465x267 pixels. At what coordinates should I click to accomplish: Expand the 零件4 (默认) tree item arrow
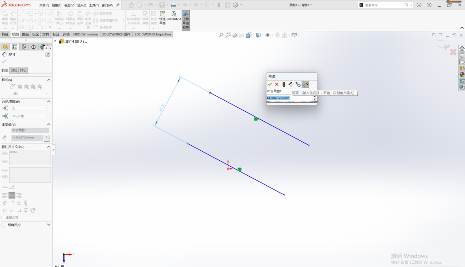[55, 41]
